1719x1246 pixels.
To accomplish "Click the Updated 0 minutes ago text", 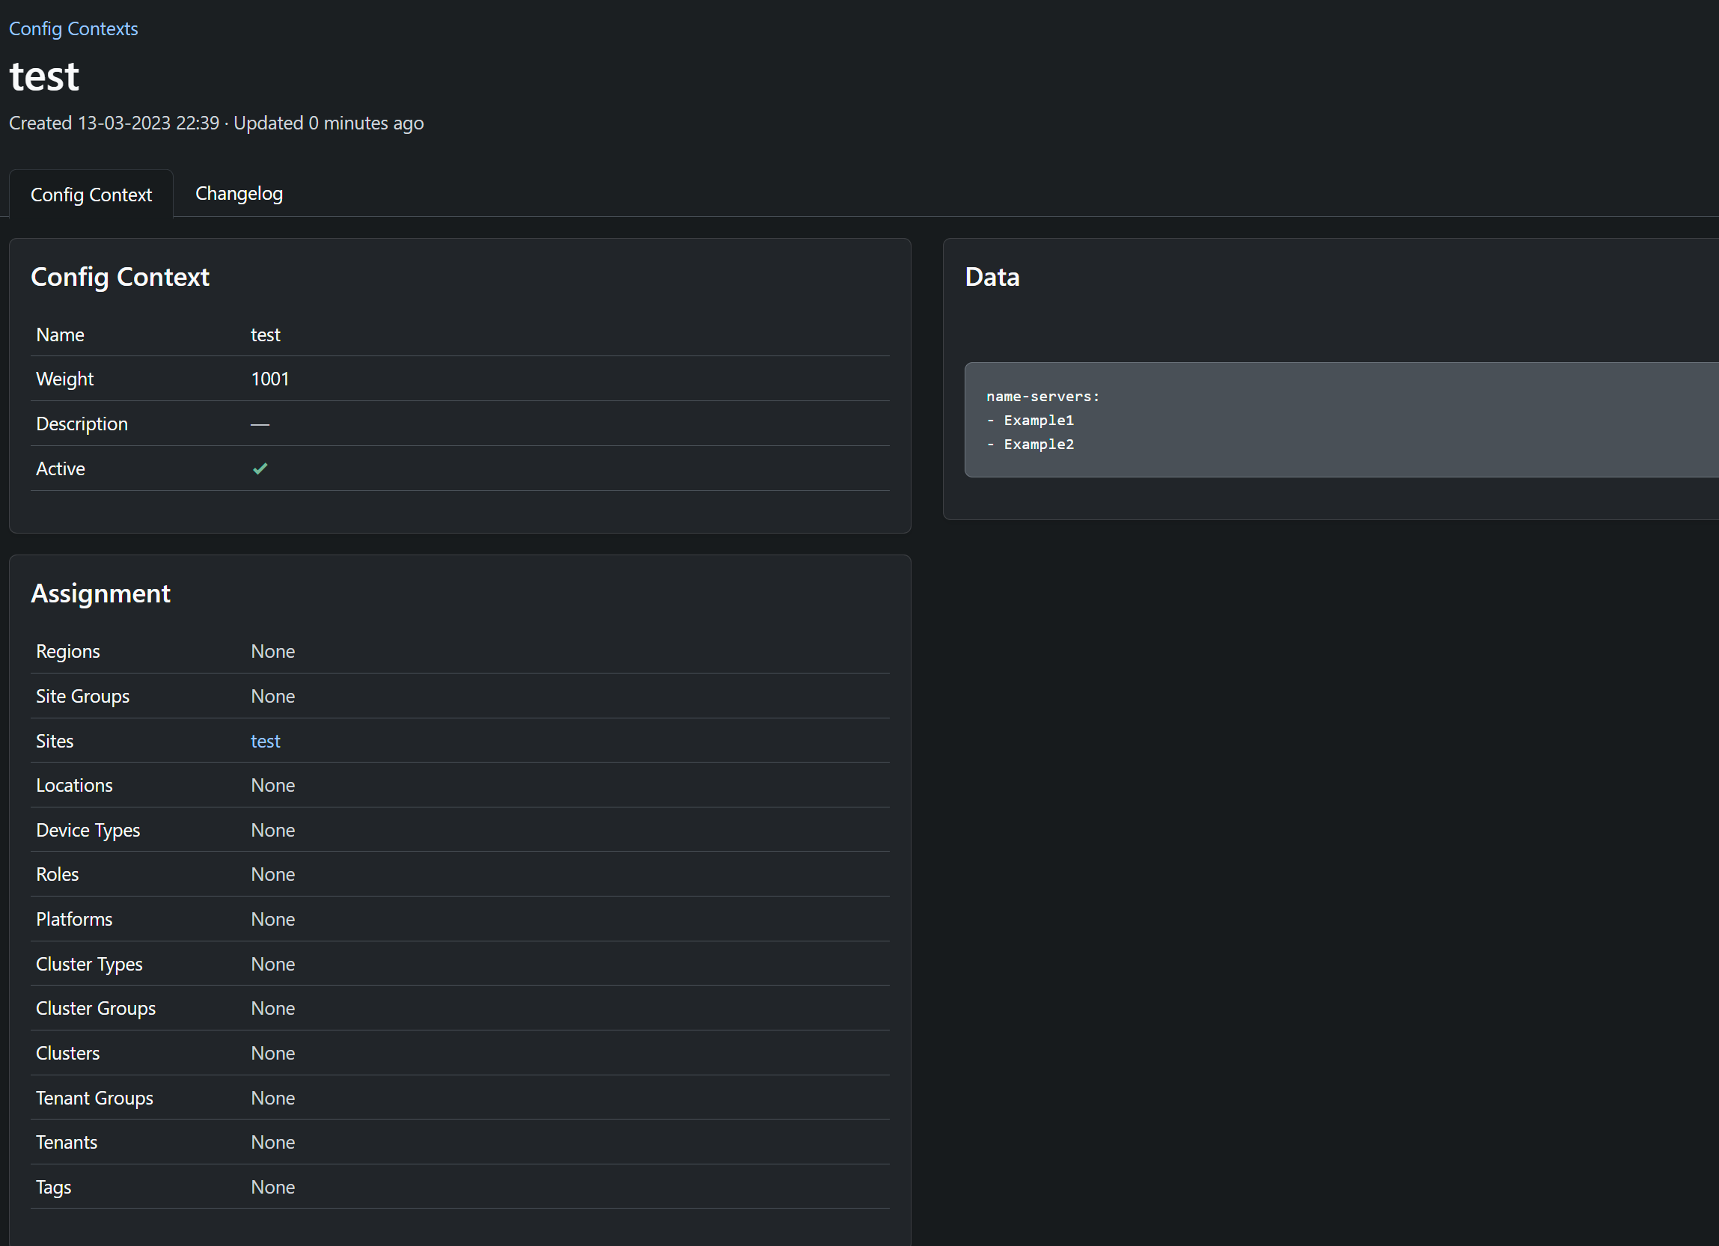I will click(329, 123).
